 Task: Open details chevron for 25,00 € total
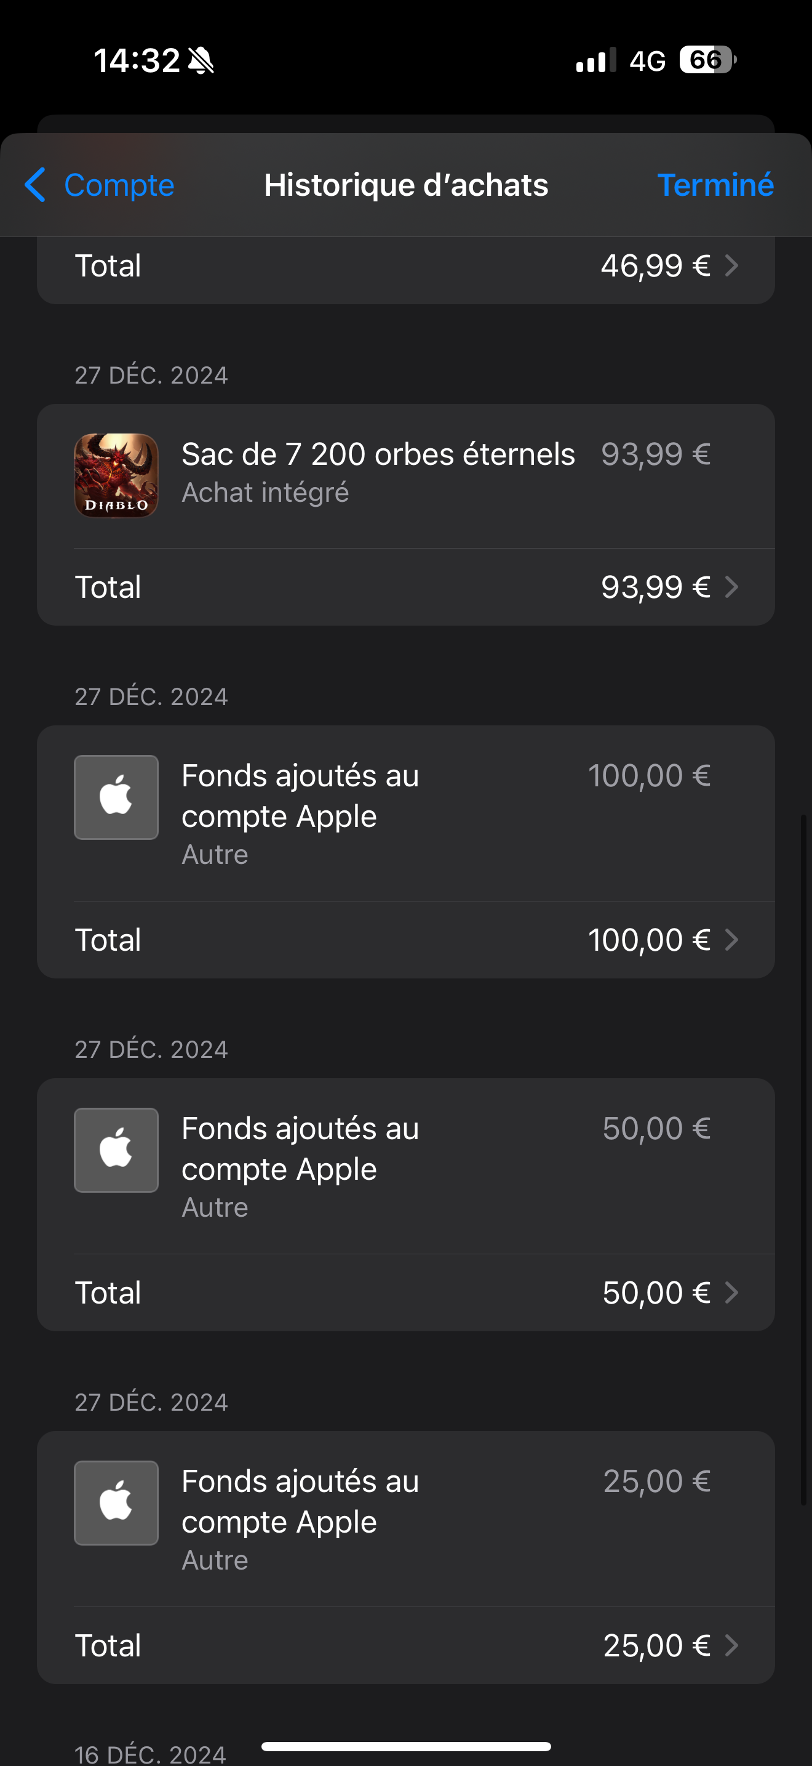(x=731, y=1645)
